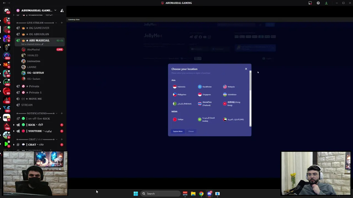353x198 pixels.
Task: Click invite people icon beside server name
Action: click(62, 10)
